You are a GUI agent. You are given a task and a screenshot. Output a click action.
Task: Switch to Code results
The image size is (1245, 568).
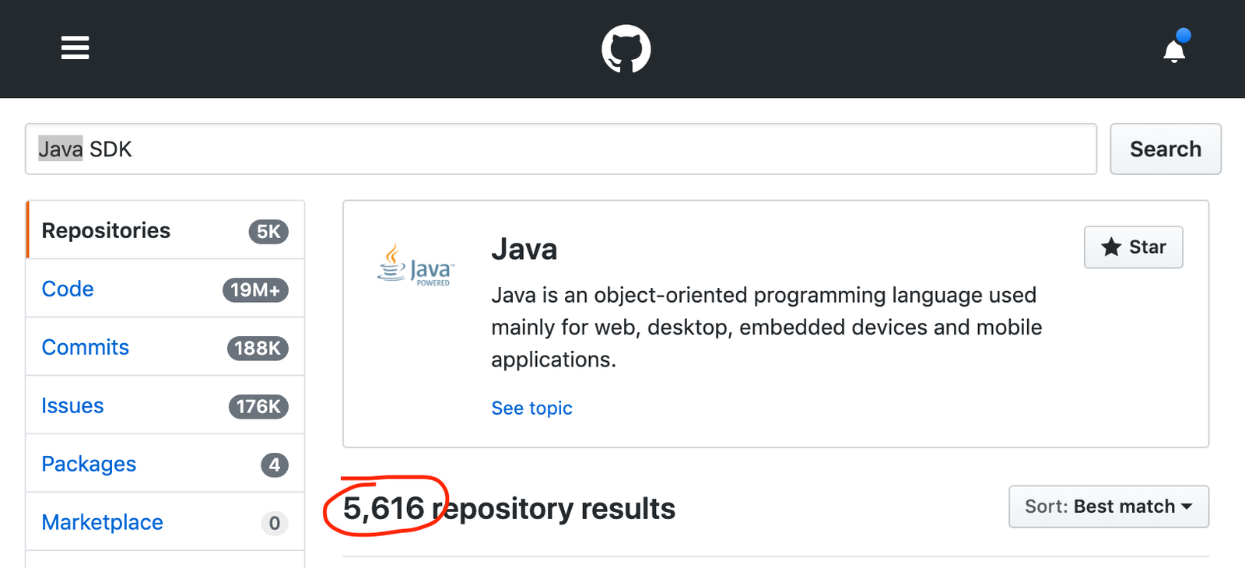pyautogui.click(x=68, y=289)
